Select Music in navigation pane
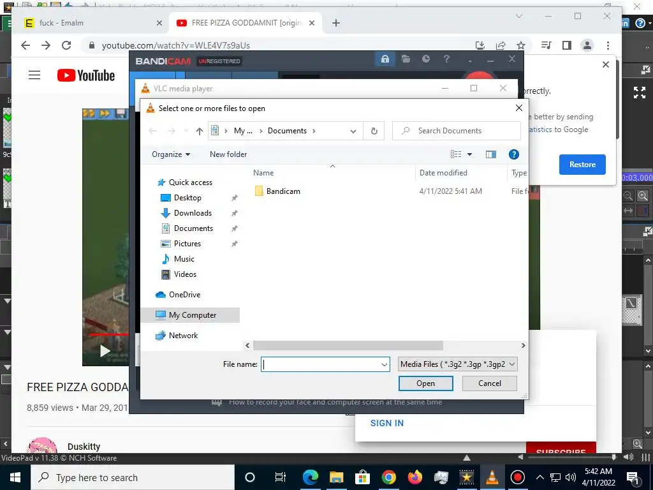653x490 pixels. pyautogui.click(x=184, y=259)
